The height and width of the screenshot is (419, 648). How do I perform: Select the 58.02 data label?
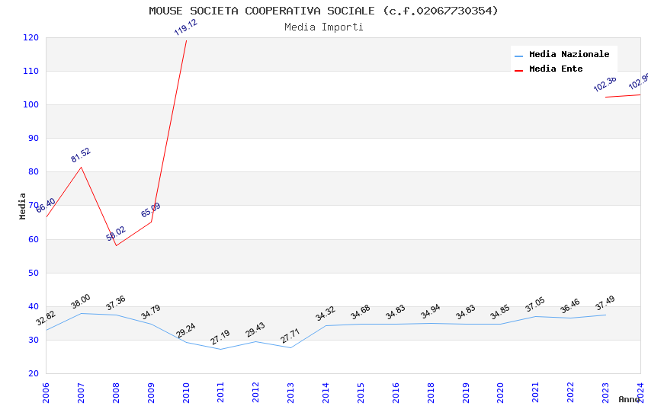pos(116,234)
